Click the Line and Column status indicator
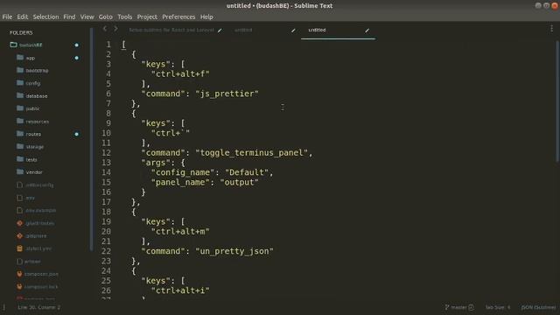This screenshot has height=315, width=560. pos(38,307)
